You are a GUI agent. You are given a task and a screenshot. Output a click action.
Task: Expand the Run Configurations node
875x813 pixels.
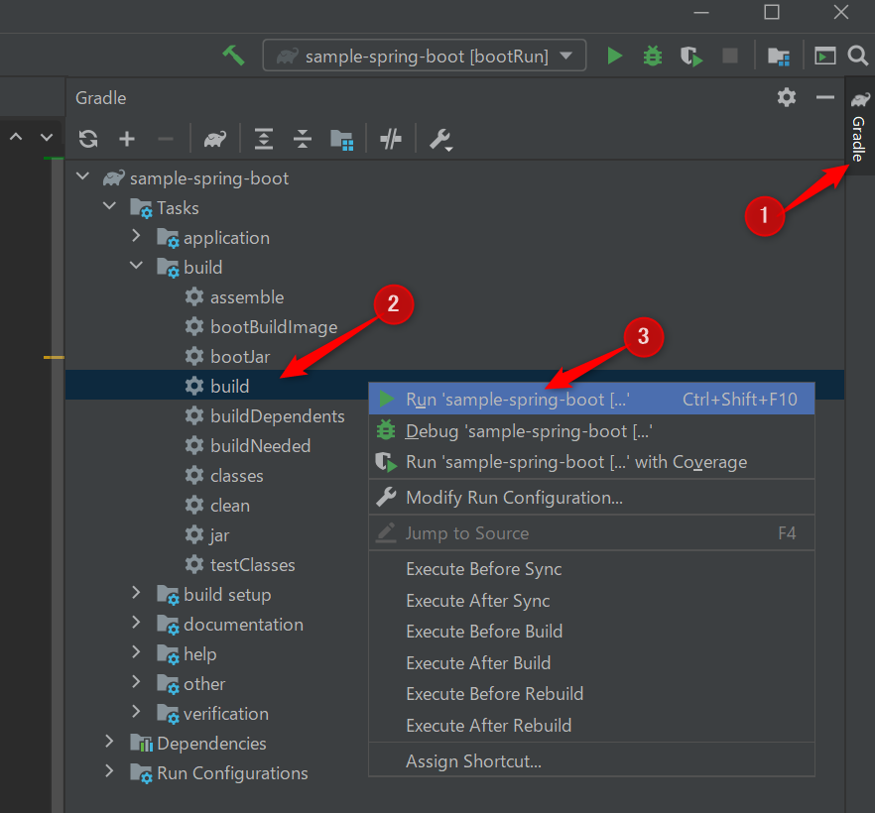coord(109,771)
